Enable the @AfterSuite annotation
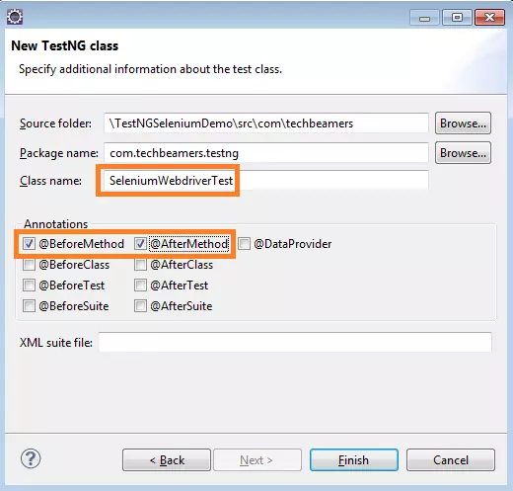513x491 pixels. point(140,306)
